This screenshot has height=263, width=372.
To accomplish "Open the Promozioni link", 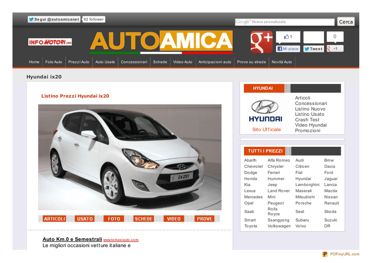I will click(307, 130).
